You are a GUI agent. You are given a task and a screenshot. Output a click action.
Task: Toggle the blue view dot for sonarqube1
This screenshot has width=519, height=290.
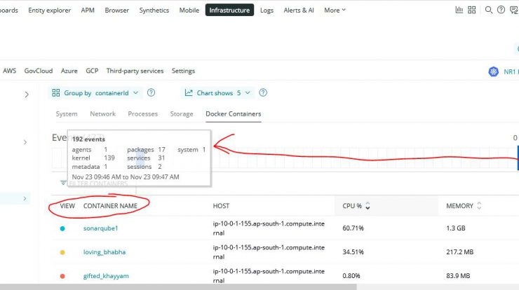click(62, 228)
